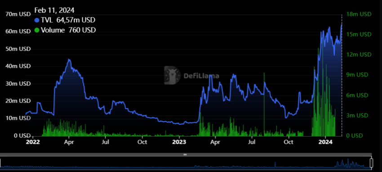382x172 pixels.
Task: Click the green Volume legend dot
Action: [37, 31]
